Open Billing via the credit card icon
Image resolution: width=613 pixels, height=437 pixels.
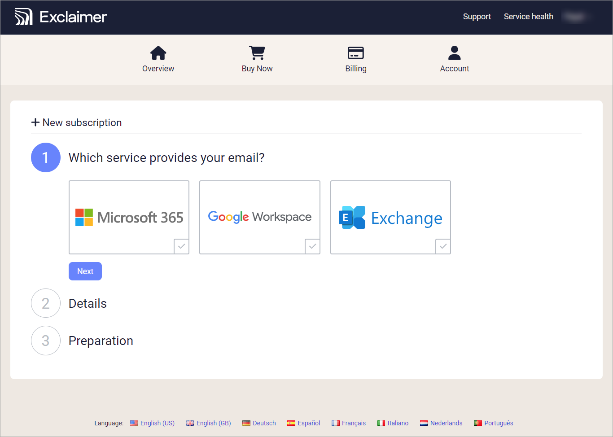356,52
